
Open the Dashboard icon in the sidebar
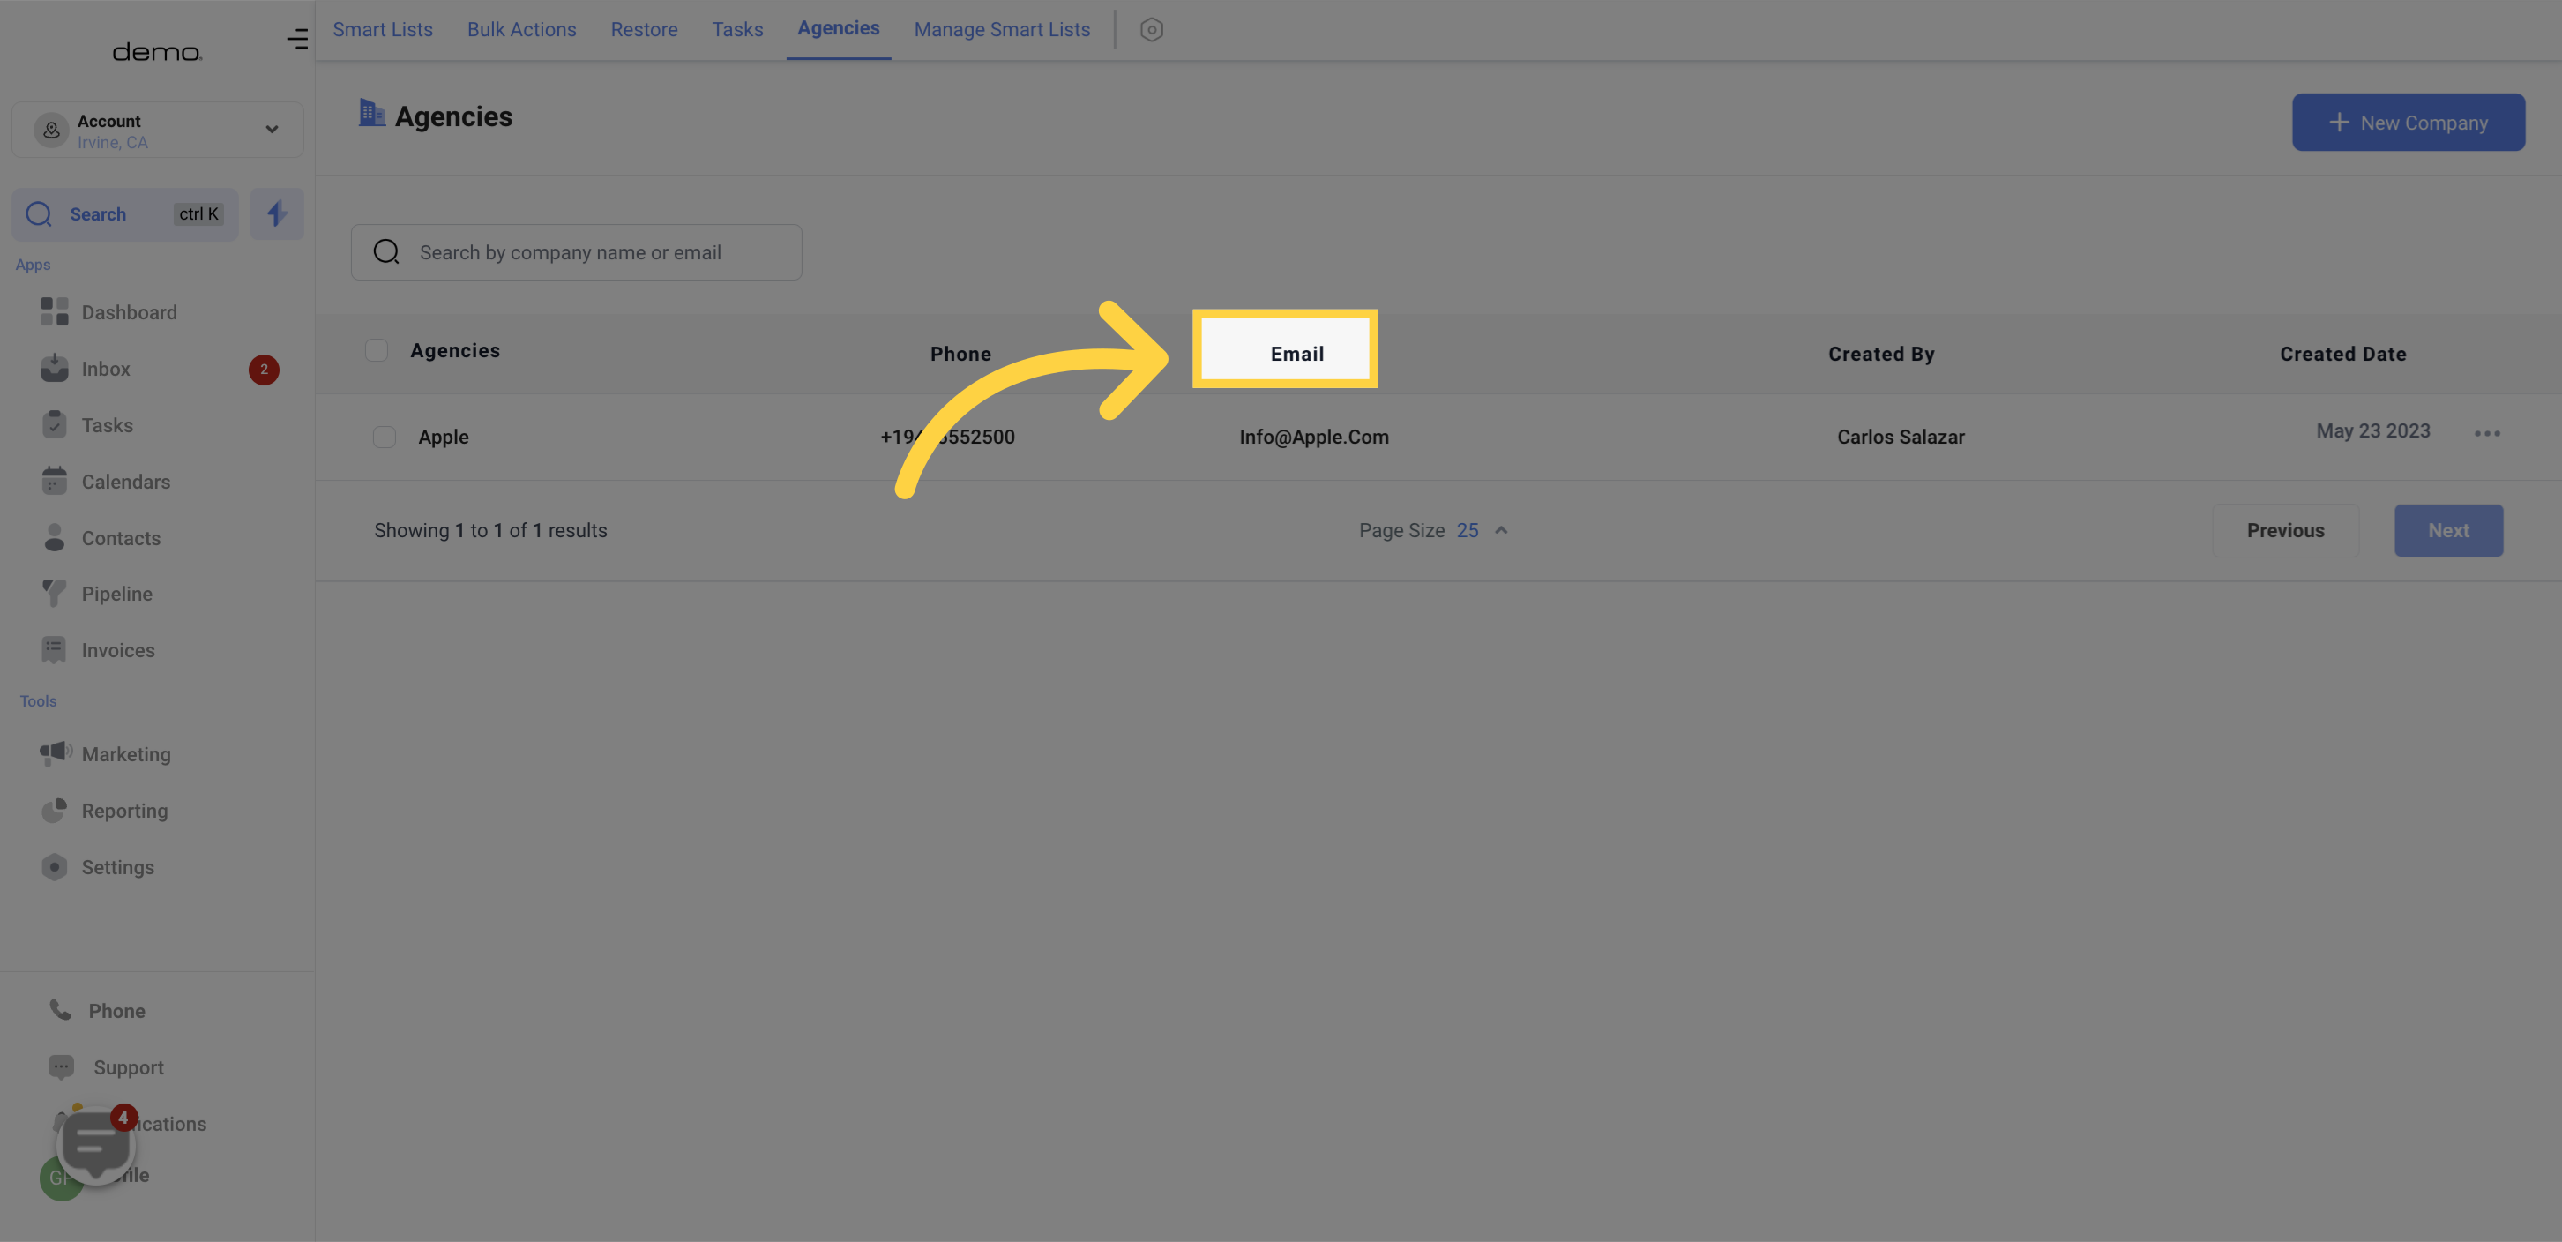click(54, 312)
